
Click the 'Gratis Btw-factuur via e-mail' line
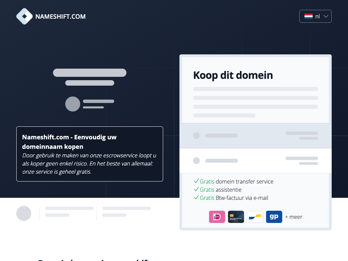pyautogui.click(x=231, y=198)
